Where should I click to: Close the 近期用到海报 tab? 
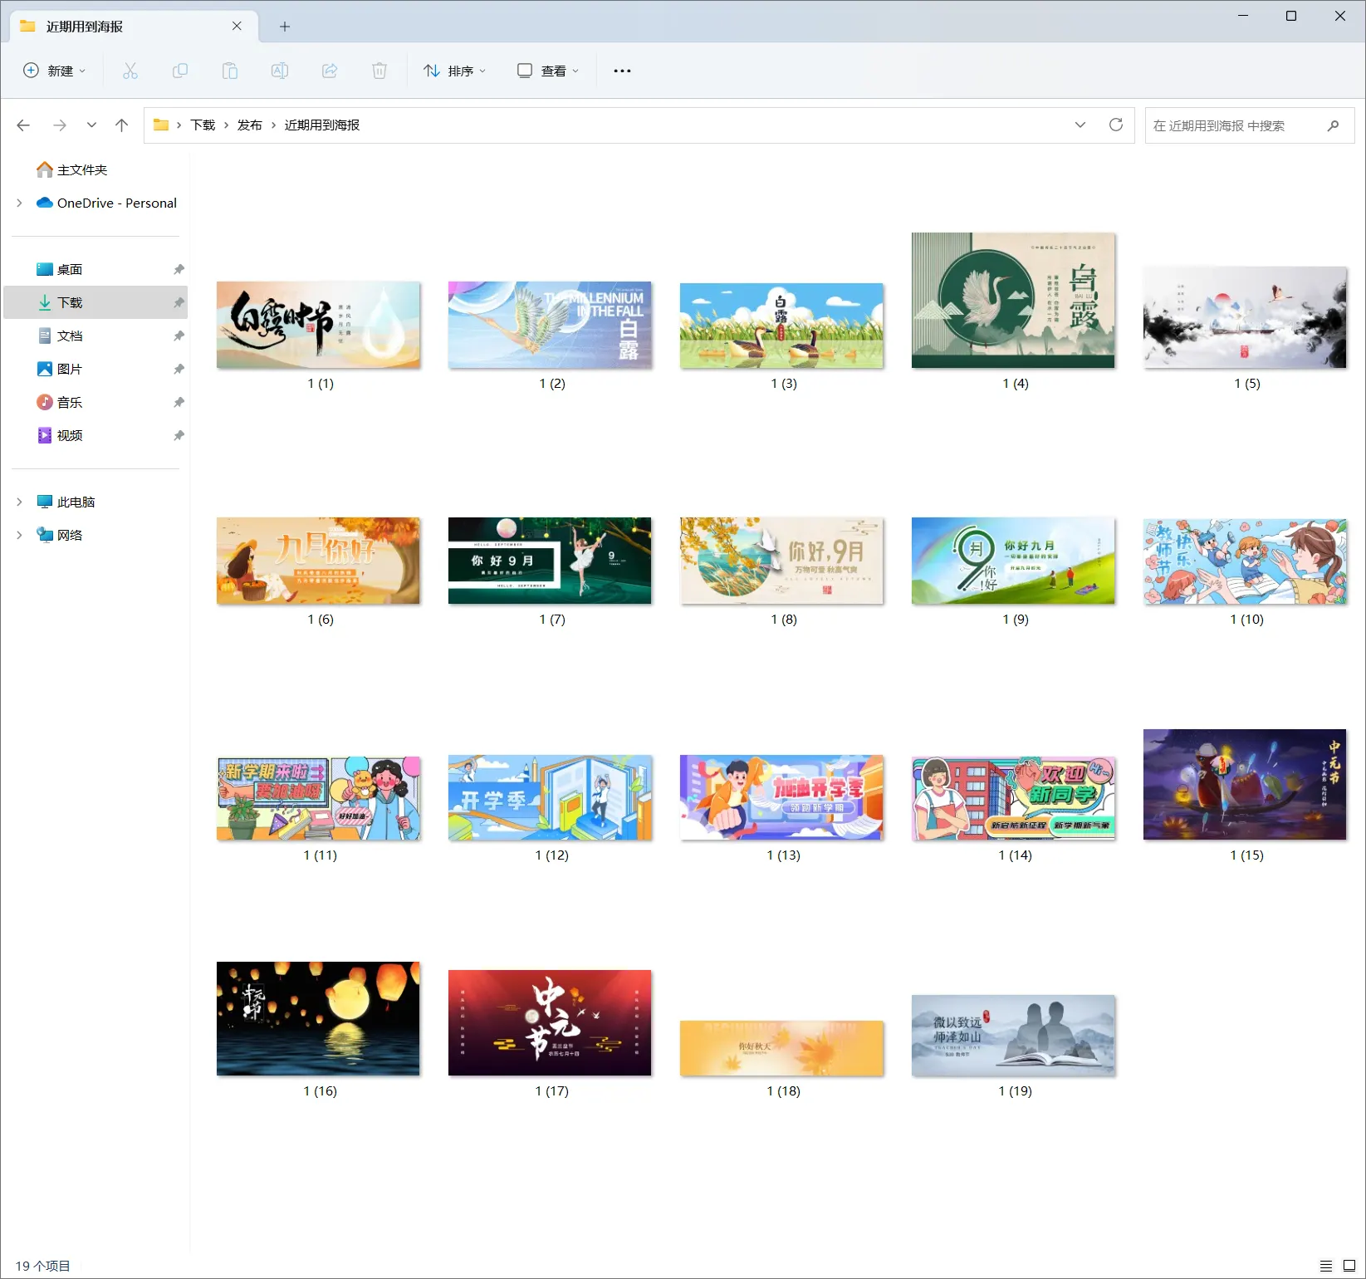click(x=237, y=26)
